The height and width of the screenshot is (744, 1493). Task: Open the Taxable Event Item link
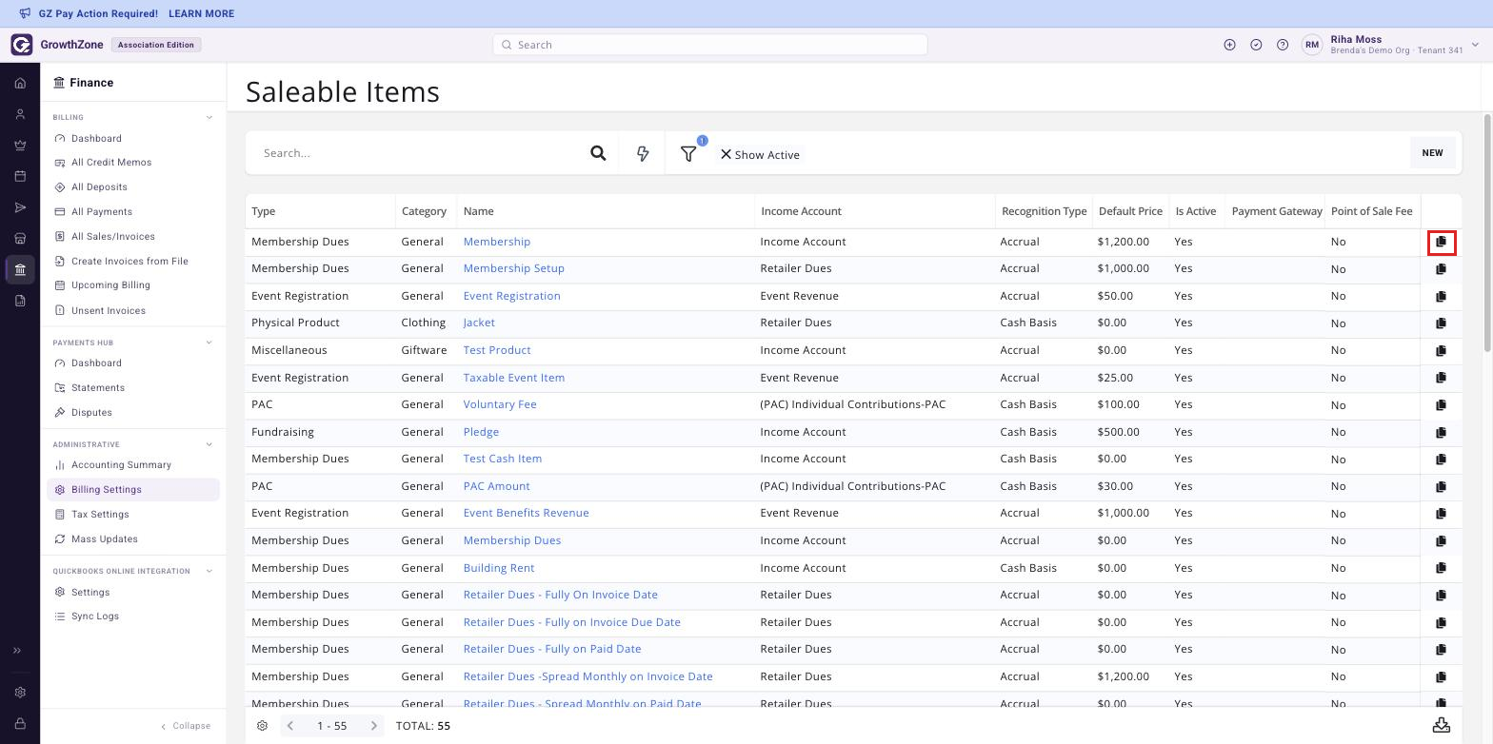coord(514,378)
